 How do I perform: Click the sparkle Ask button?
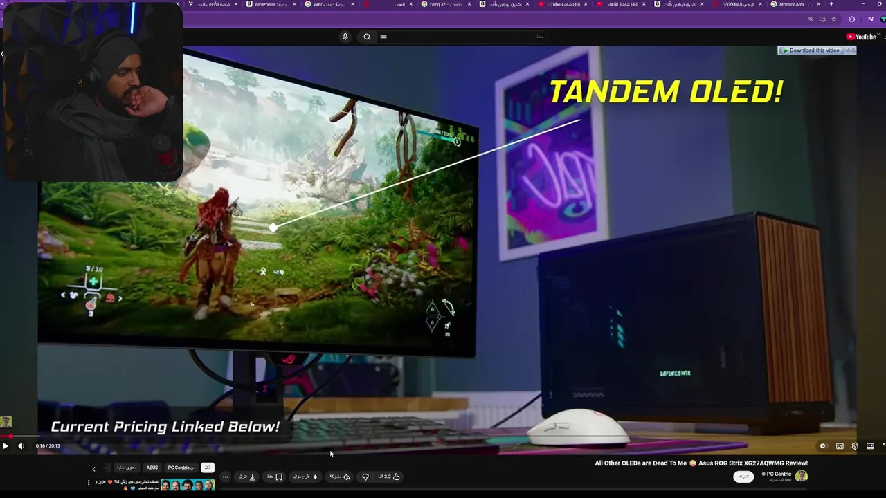306,477
